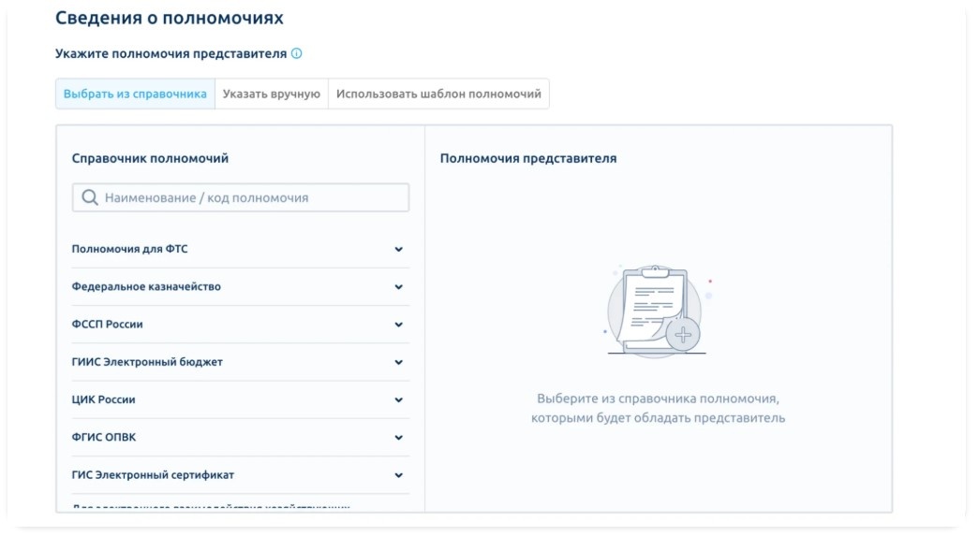979x536 pixels.
Task: Select the ФГИС ОПВК row label
Action: [x=104, y=437]
